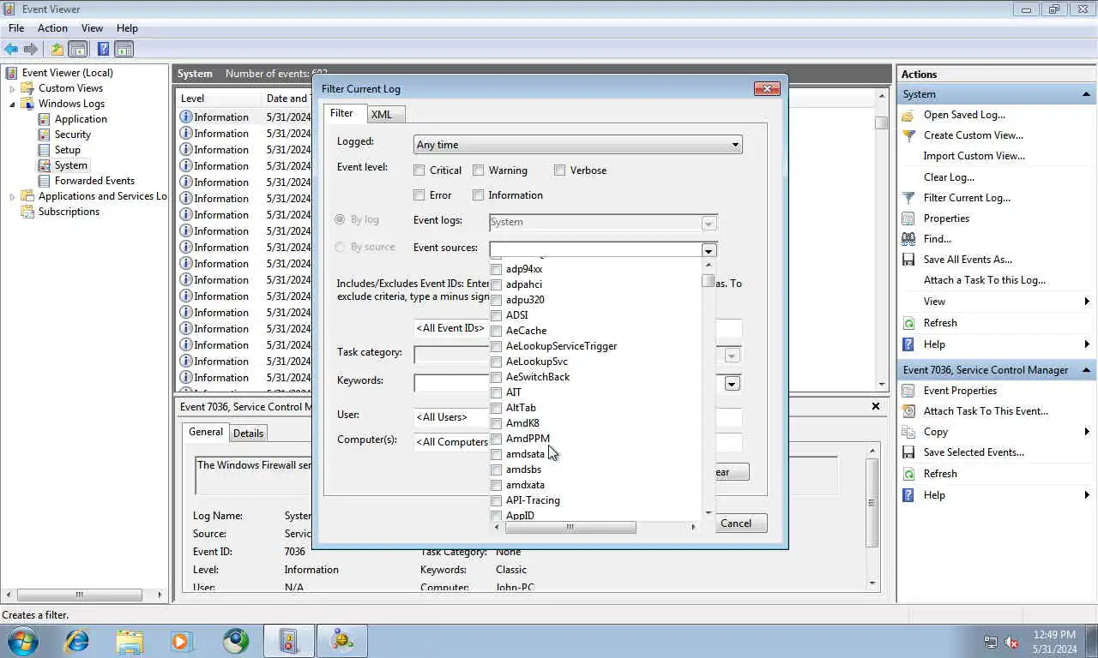Click the Attach Task To This Event icon
This screenshot has height=658, width=1098.
(x=908, y=411)
